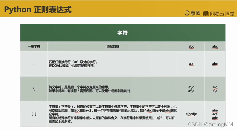Image resolution: width=237 pixels, height=130 pixels.
Task: Select the line starting '转义字符，是最后一个字符'
Action: [x=79, y=87]
